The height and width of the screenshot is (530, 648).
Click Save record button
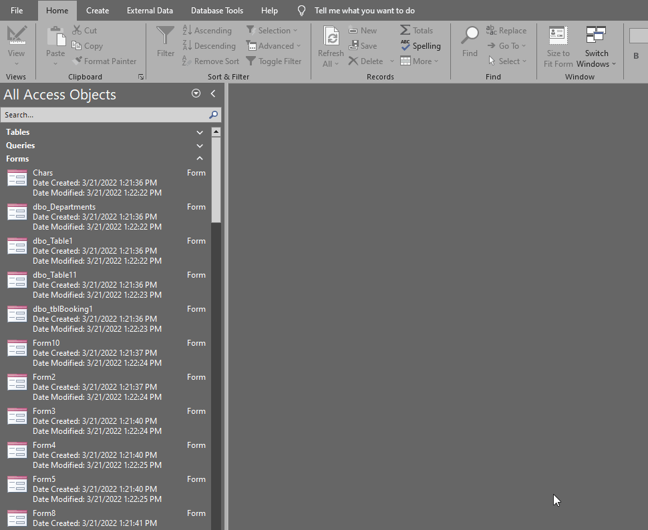point(363,46)
